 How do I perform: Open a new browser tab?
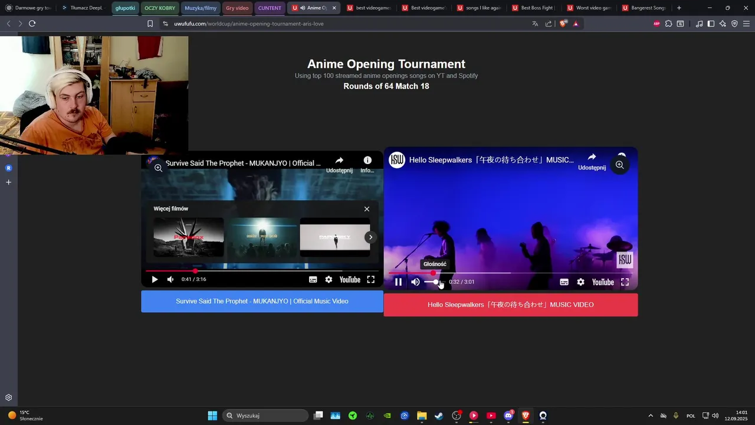[x=679, y=8]
